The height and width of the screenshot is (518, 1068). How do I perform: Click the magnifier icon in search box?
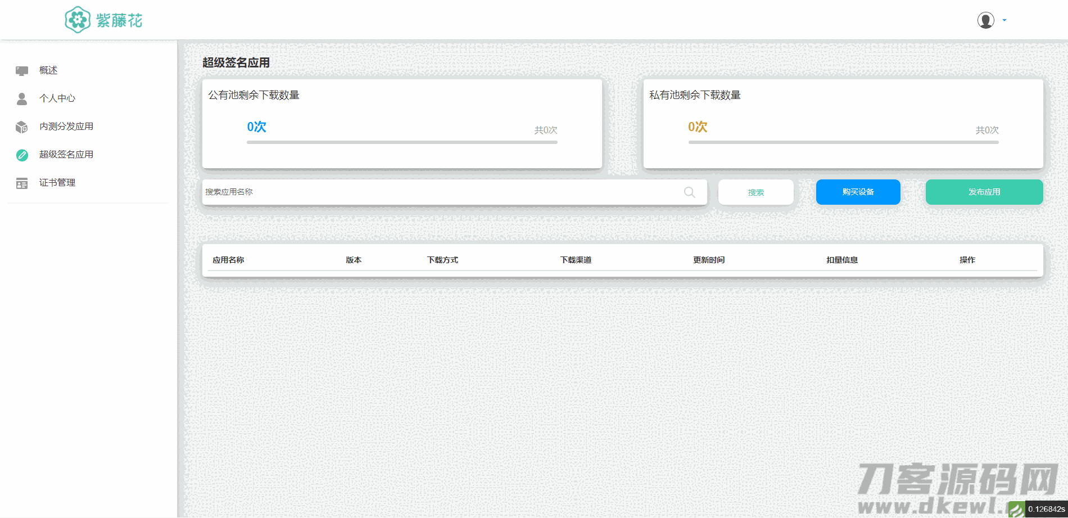pos(689,192)
